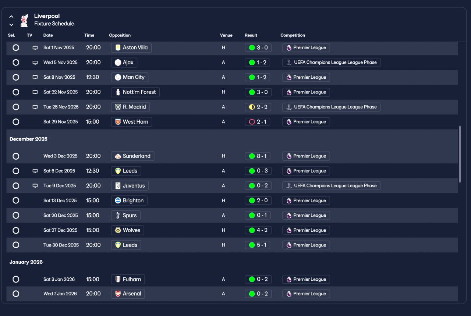
Task: Click the Aston Villa club badge
Action: 118,47
